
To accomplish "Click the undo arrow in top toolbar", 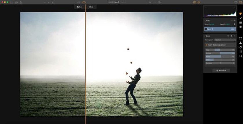I will tap(150, 2).
